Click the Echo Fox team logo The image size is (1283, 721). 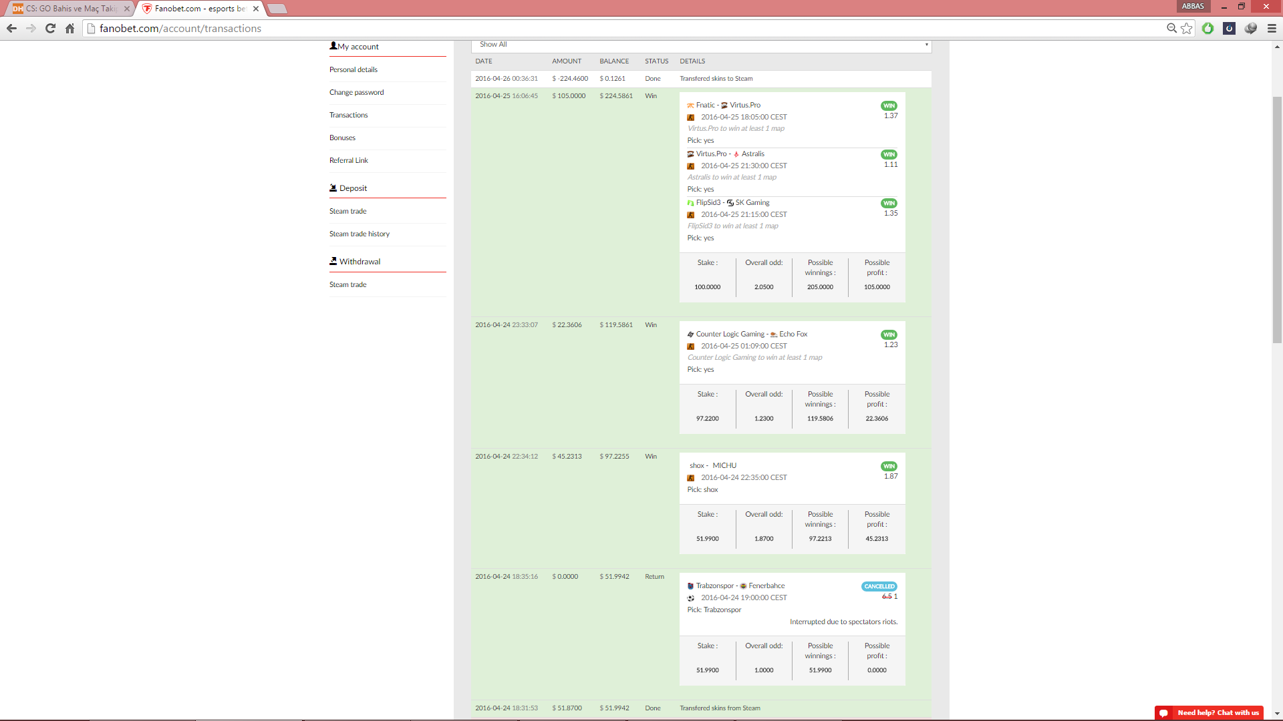pyautogui.click(x=774, y=334)
